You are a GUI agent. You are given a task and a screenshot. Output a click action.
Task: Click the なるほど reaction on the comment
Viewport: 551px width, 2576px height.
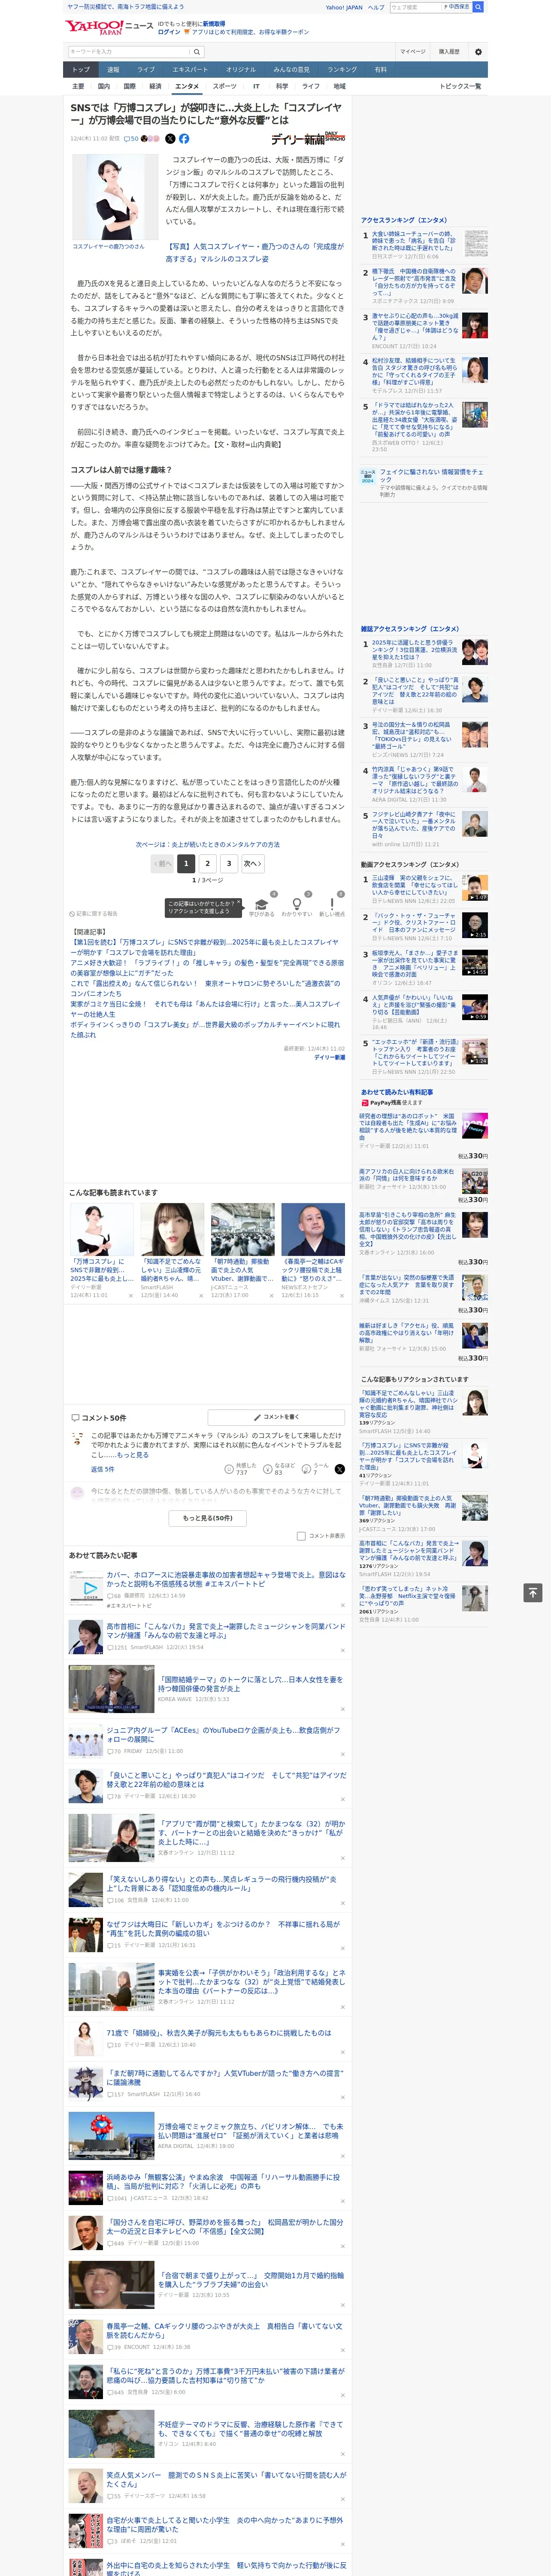point(279,1469)
